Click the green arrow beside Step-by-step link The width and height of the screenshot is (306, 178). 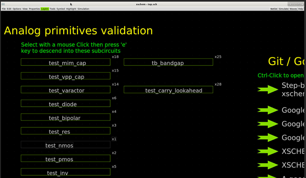point(268,90)
